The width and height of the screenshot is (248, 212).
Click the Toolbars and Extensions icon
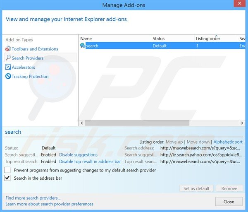point(8,49)
